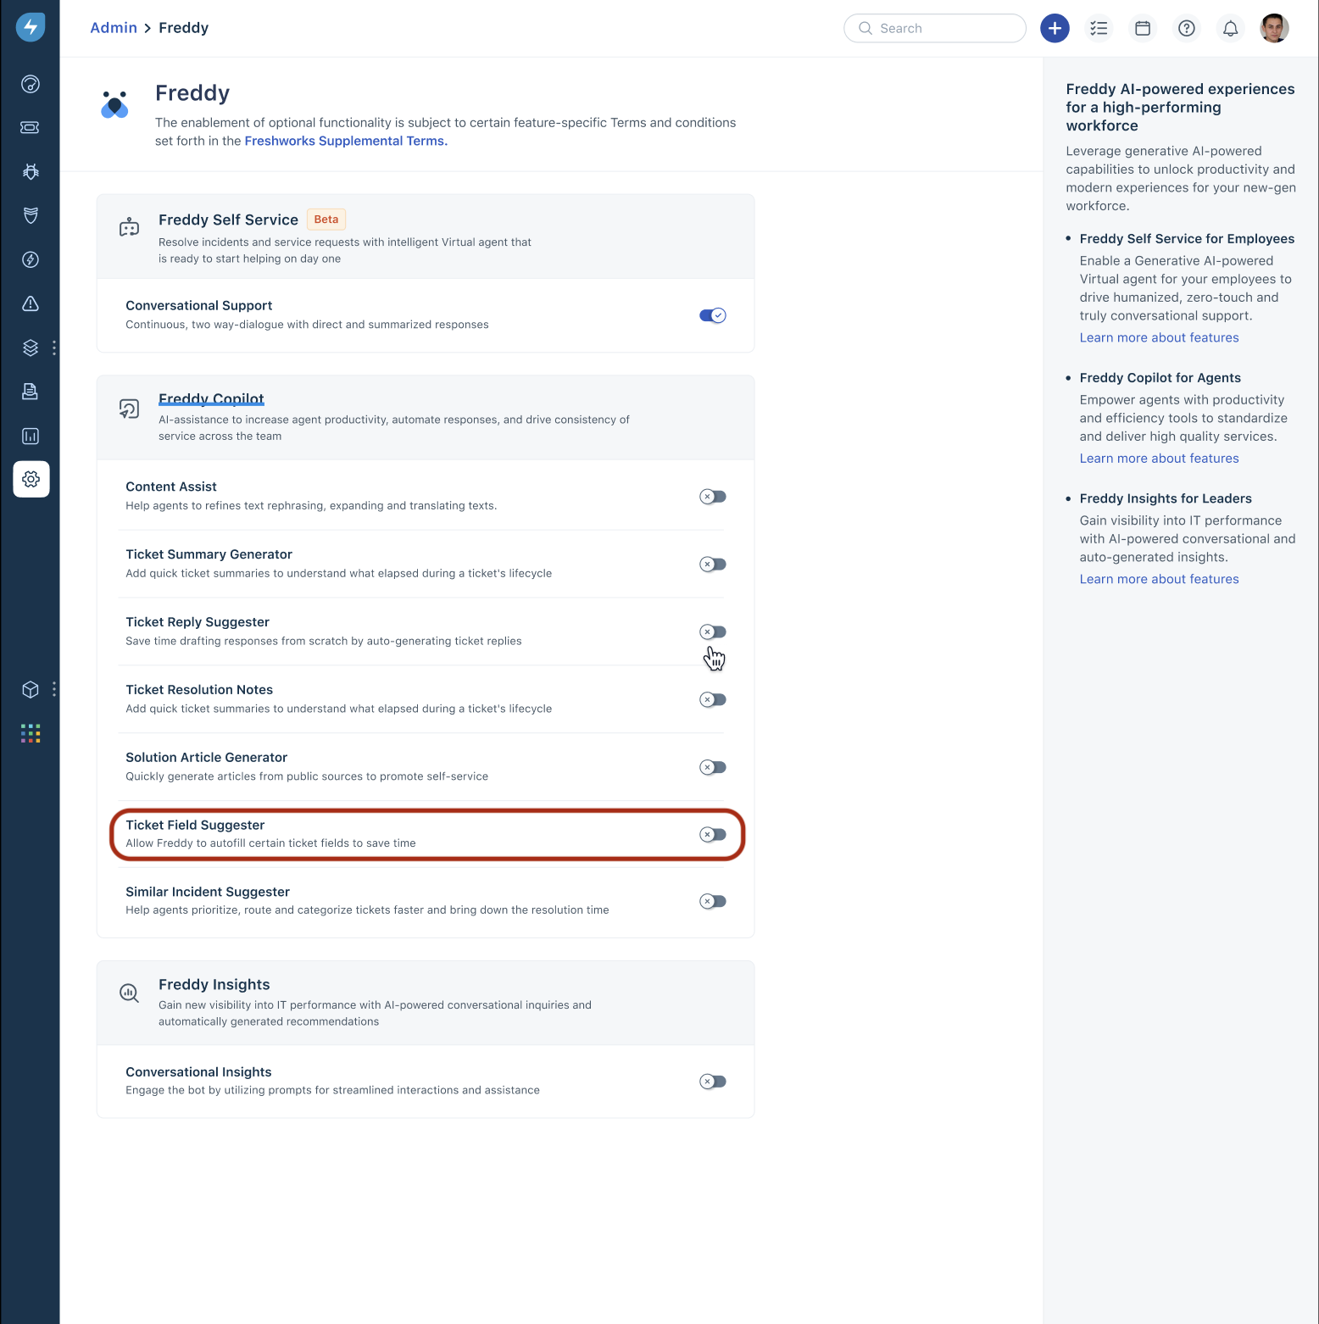Enable the Content Assist toggle
Screen dimensions: 1319x1324
coord(712,497)
